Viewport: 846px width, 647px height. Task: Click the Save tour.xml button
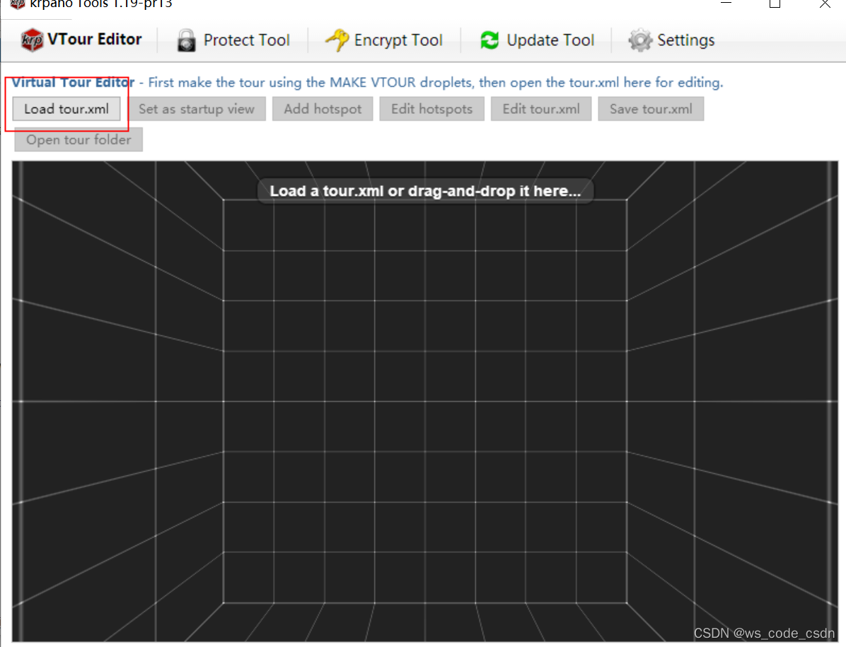pyautogui.click(x=651, y=109)
